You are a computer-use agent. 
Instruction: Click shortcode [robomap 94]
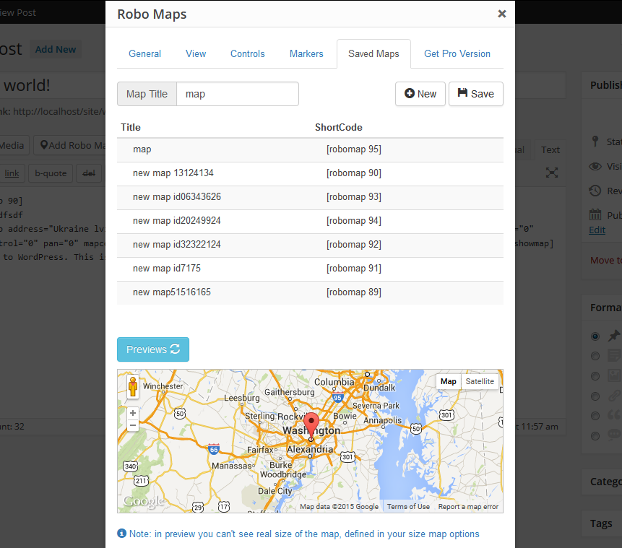pos(354,221)
